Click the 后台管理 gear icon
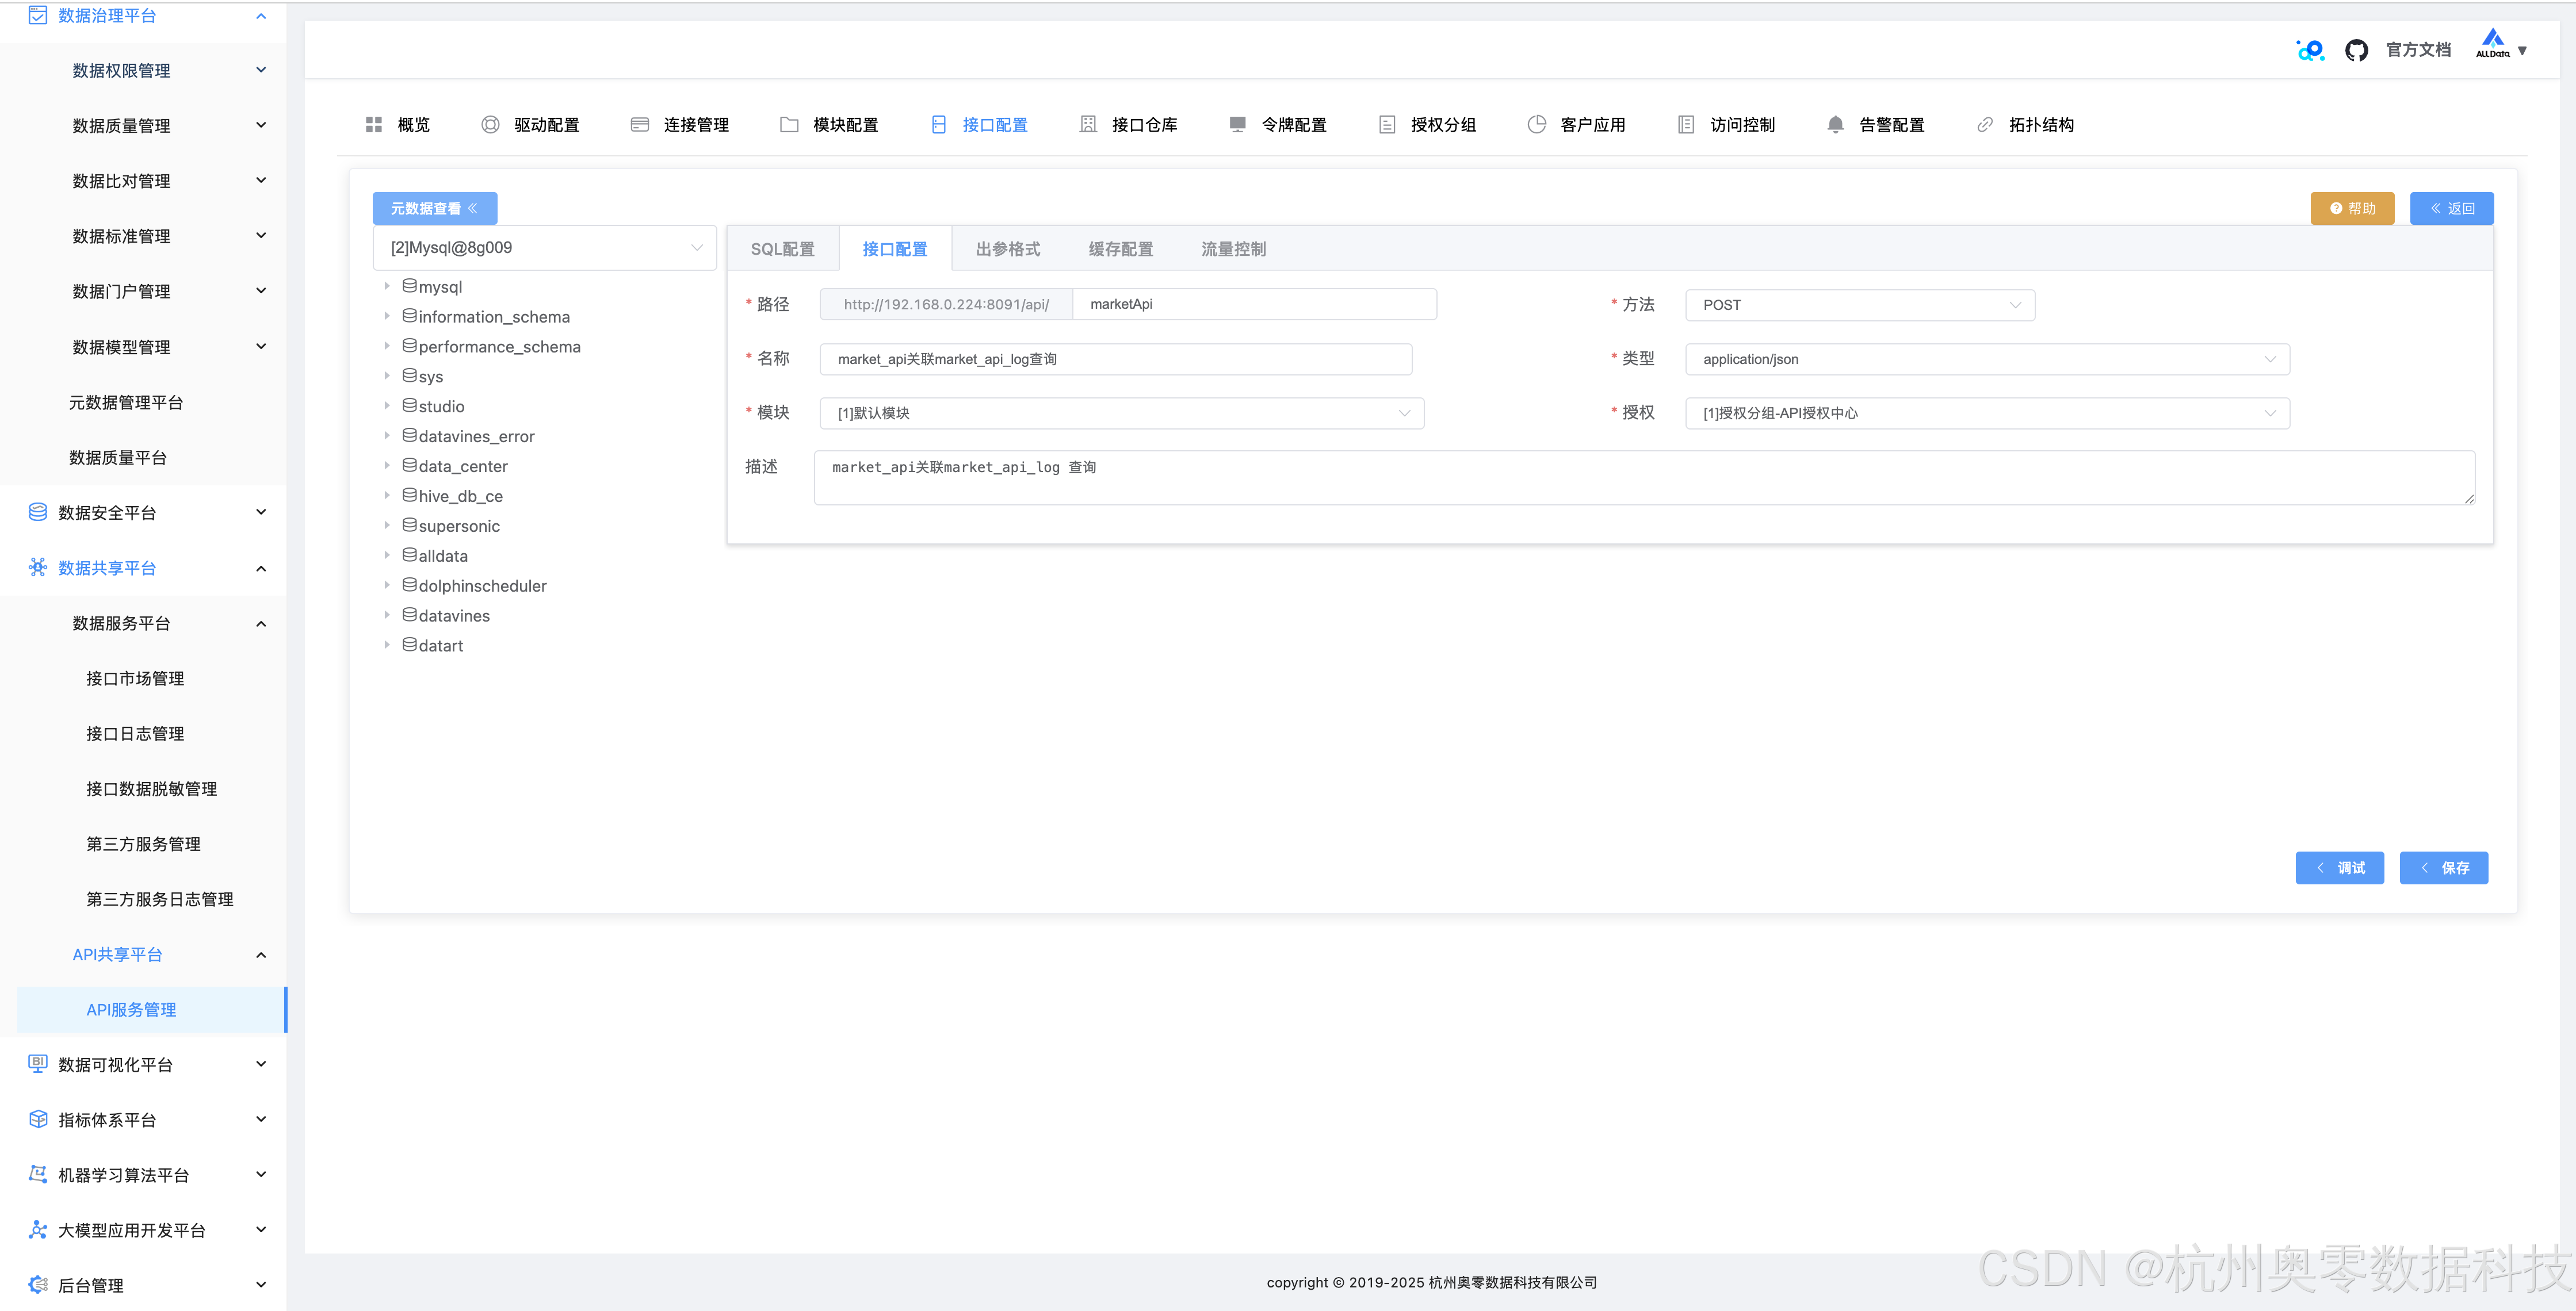This screenshot has width=2576, height=1311. coord(38,1285)
